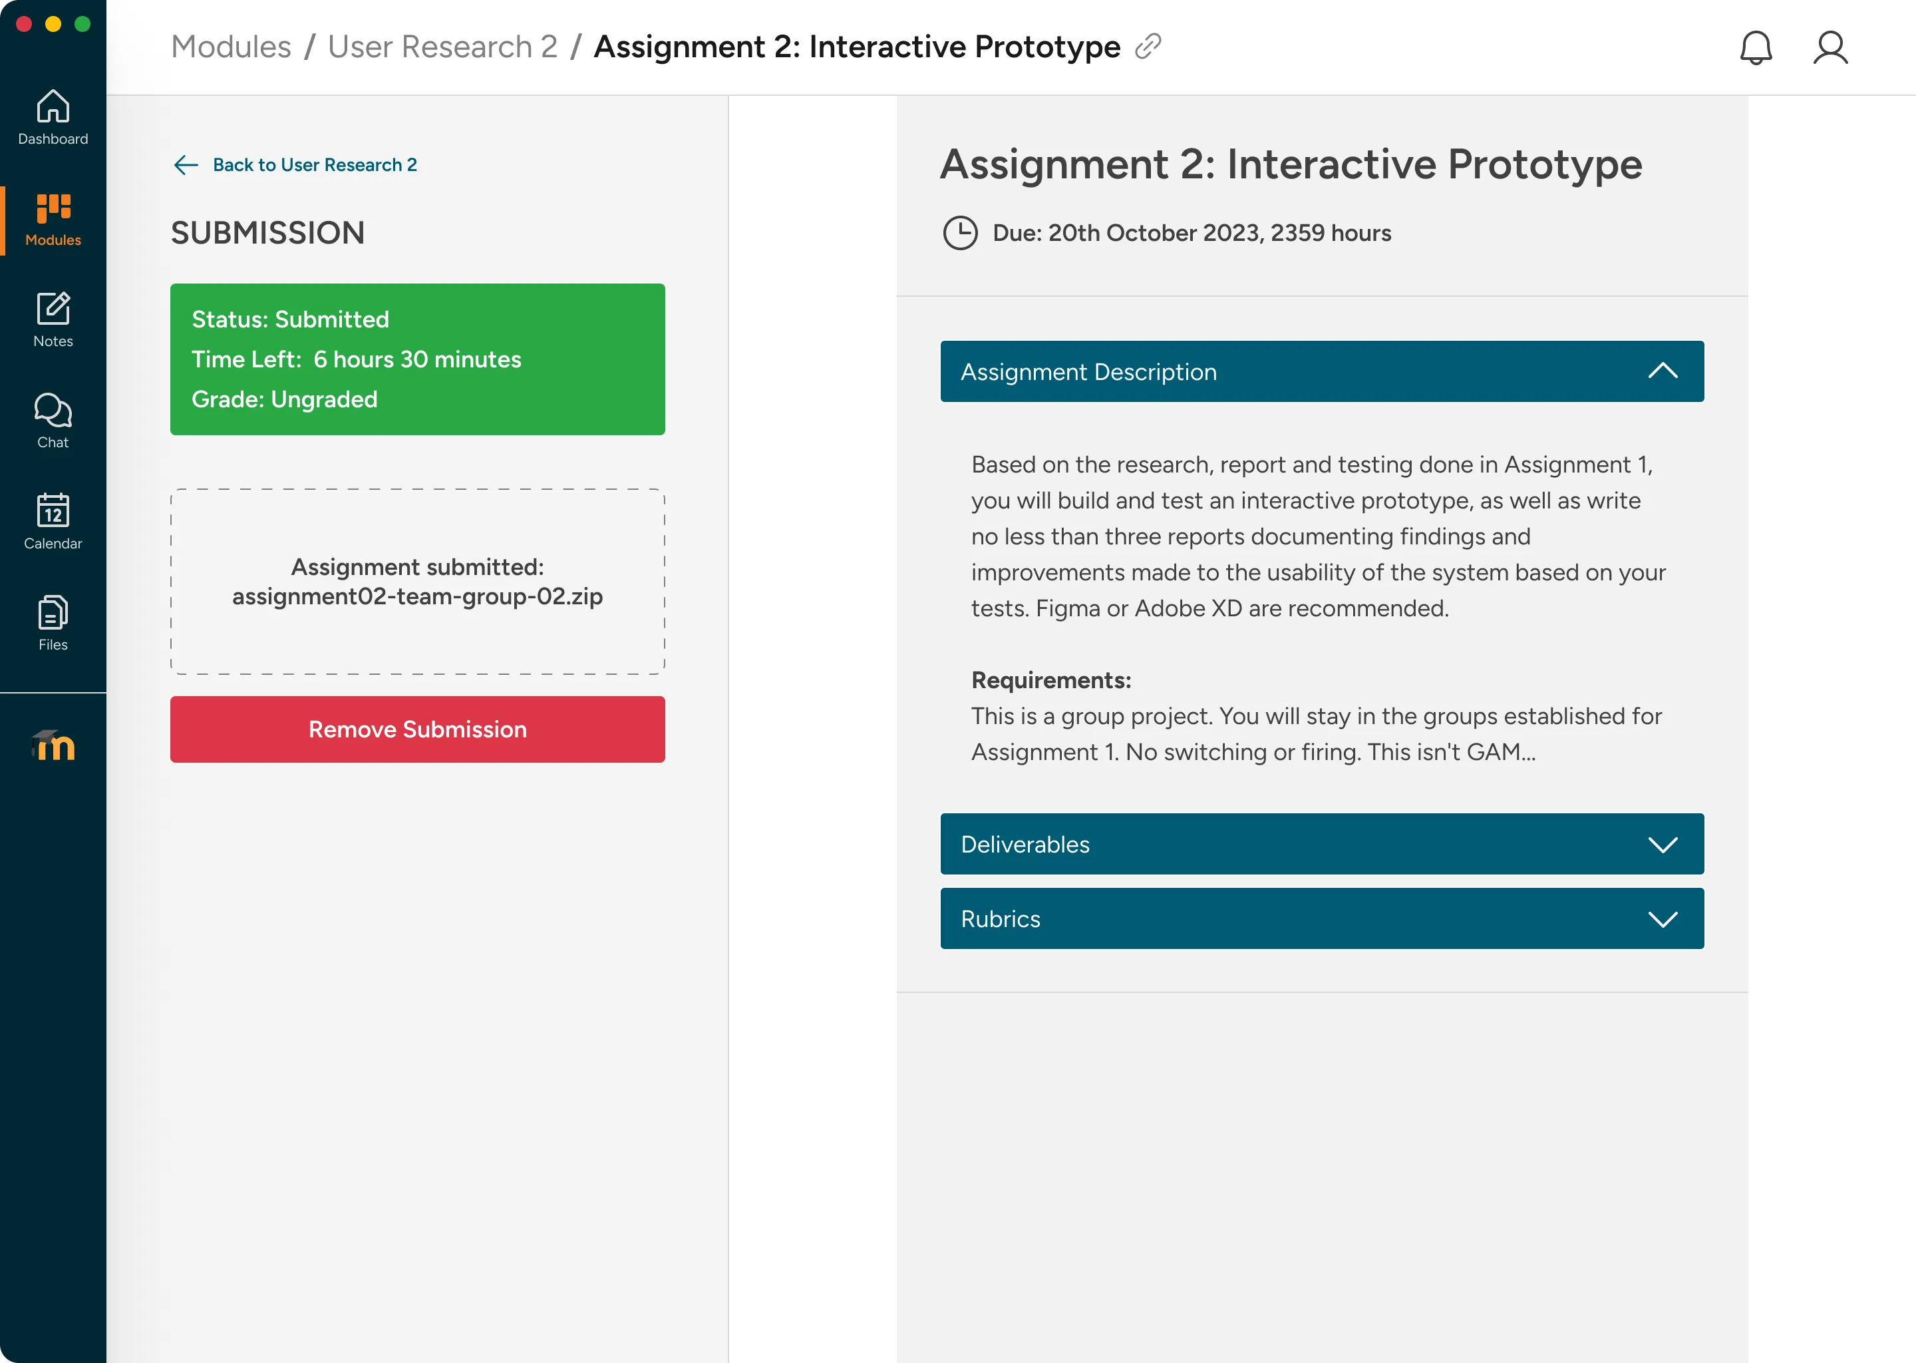The height and width of the screenshot is (1363, 1916).
Task: Click the 'Status: Submitted' text
Action: click(290, 319)
